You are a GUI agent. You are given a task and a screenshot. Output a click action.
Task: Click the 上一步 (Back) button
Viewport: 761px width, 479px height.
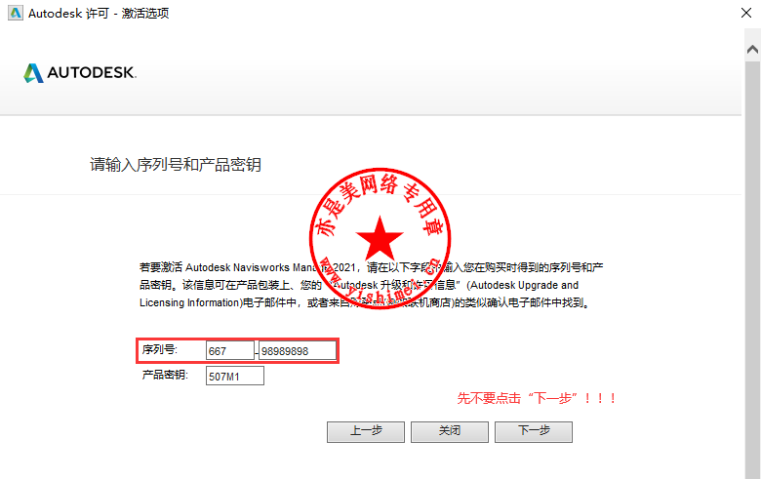[x=366, y=431]
